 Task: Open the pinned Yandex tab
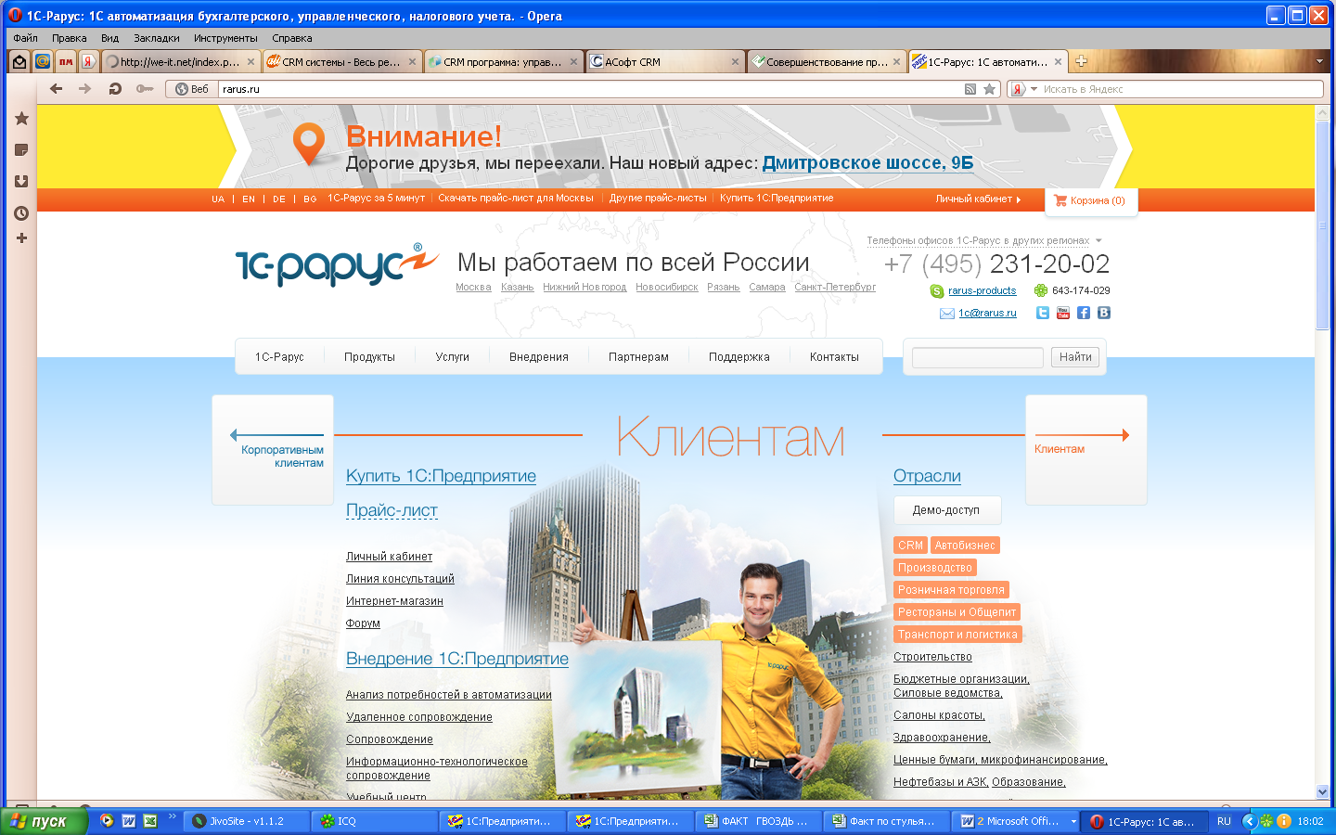point(88,62)
